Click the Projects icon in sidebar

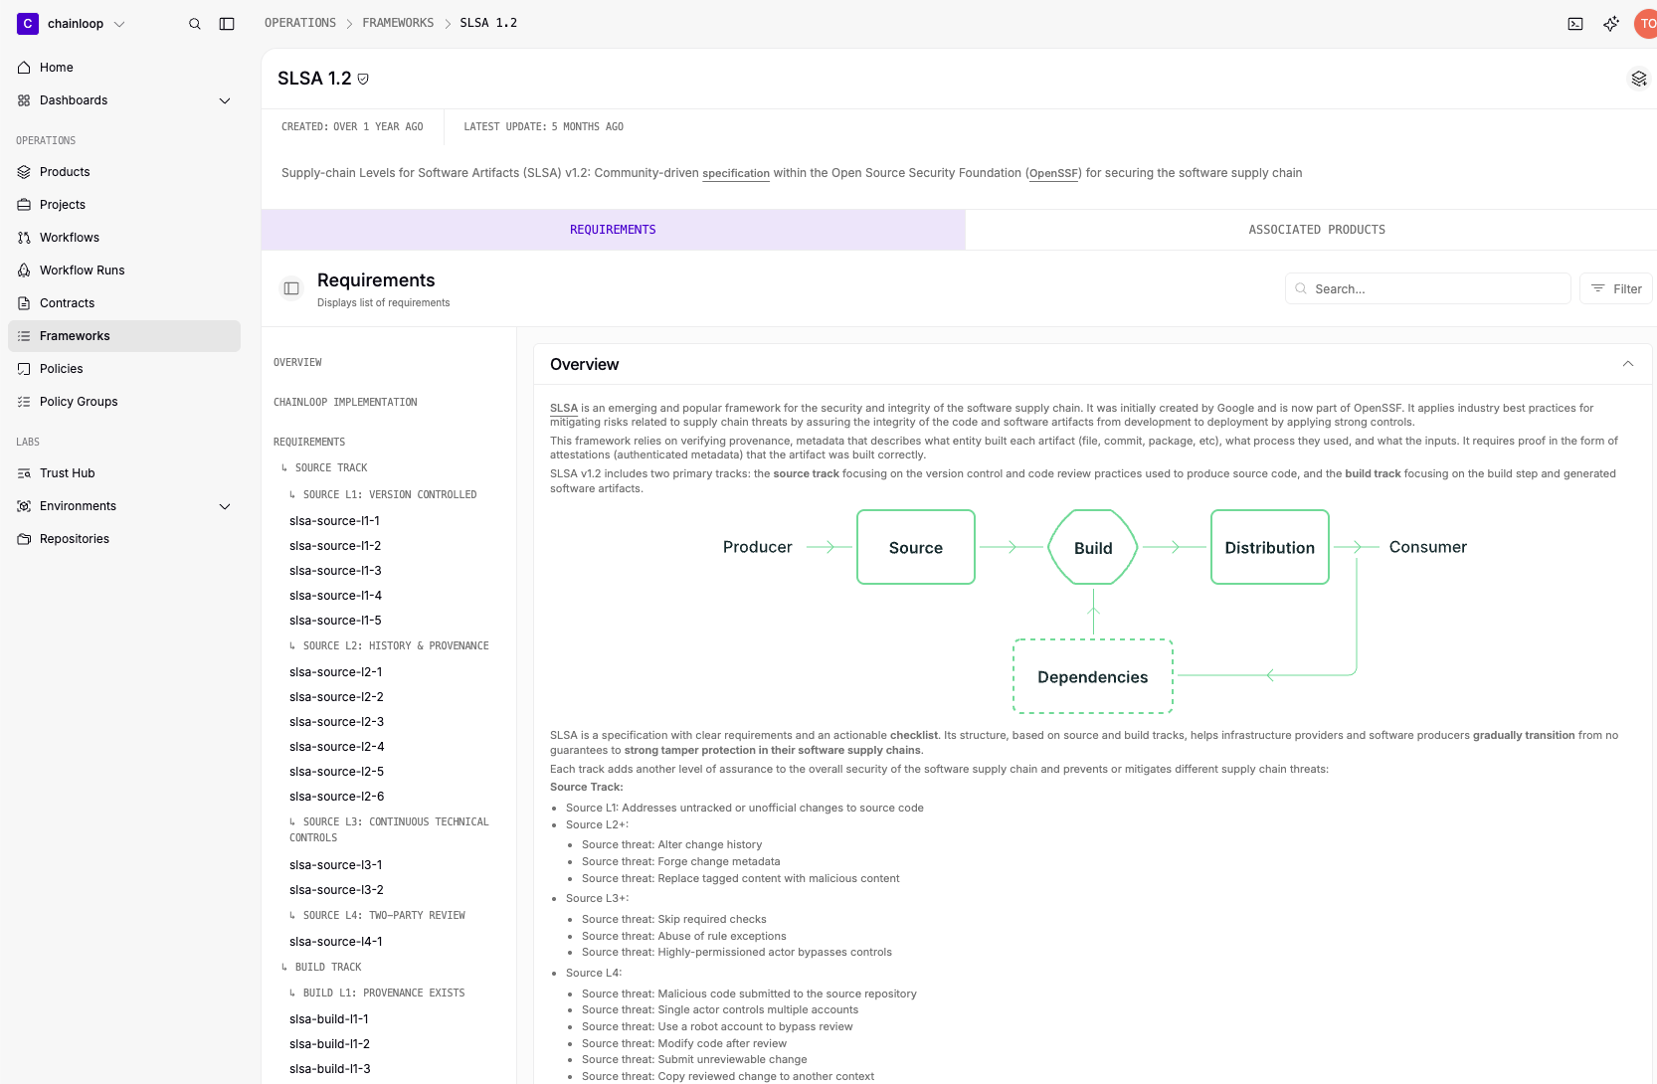click(24, 205)
